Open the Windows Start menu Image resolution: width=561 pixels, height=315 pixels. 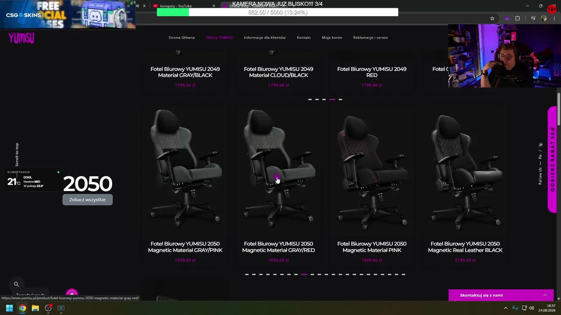9,308
